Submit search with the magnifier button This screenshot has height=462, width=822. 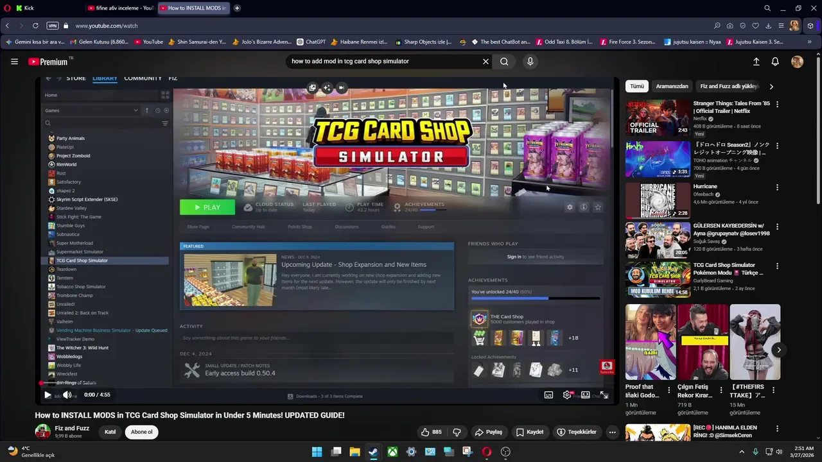pos(504,62)
